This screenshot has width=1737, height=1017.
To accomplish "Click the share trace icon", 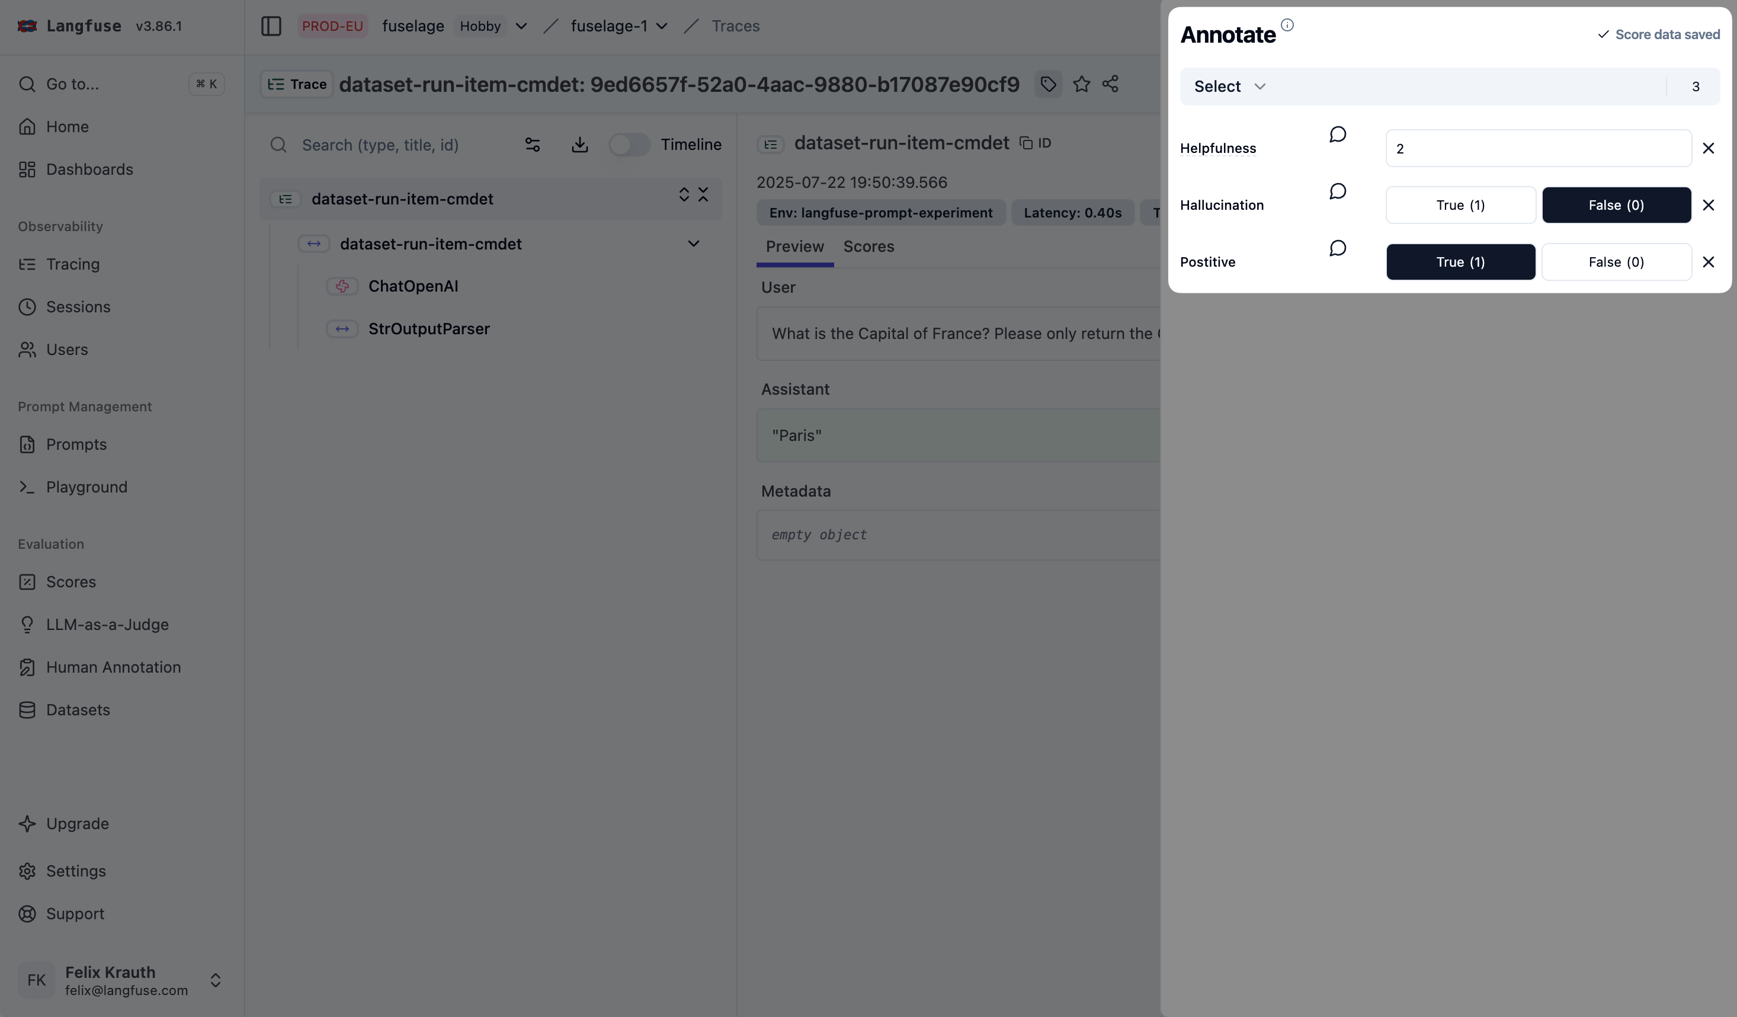I will coord(1110,84).
